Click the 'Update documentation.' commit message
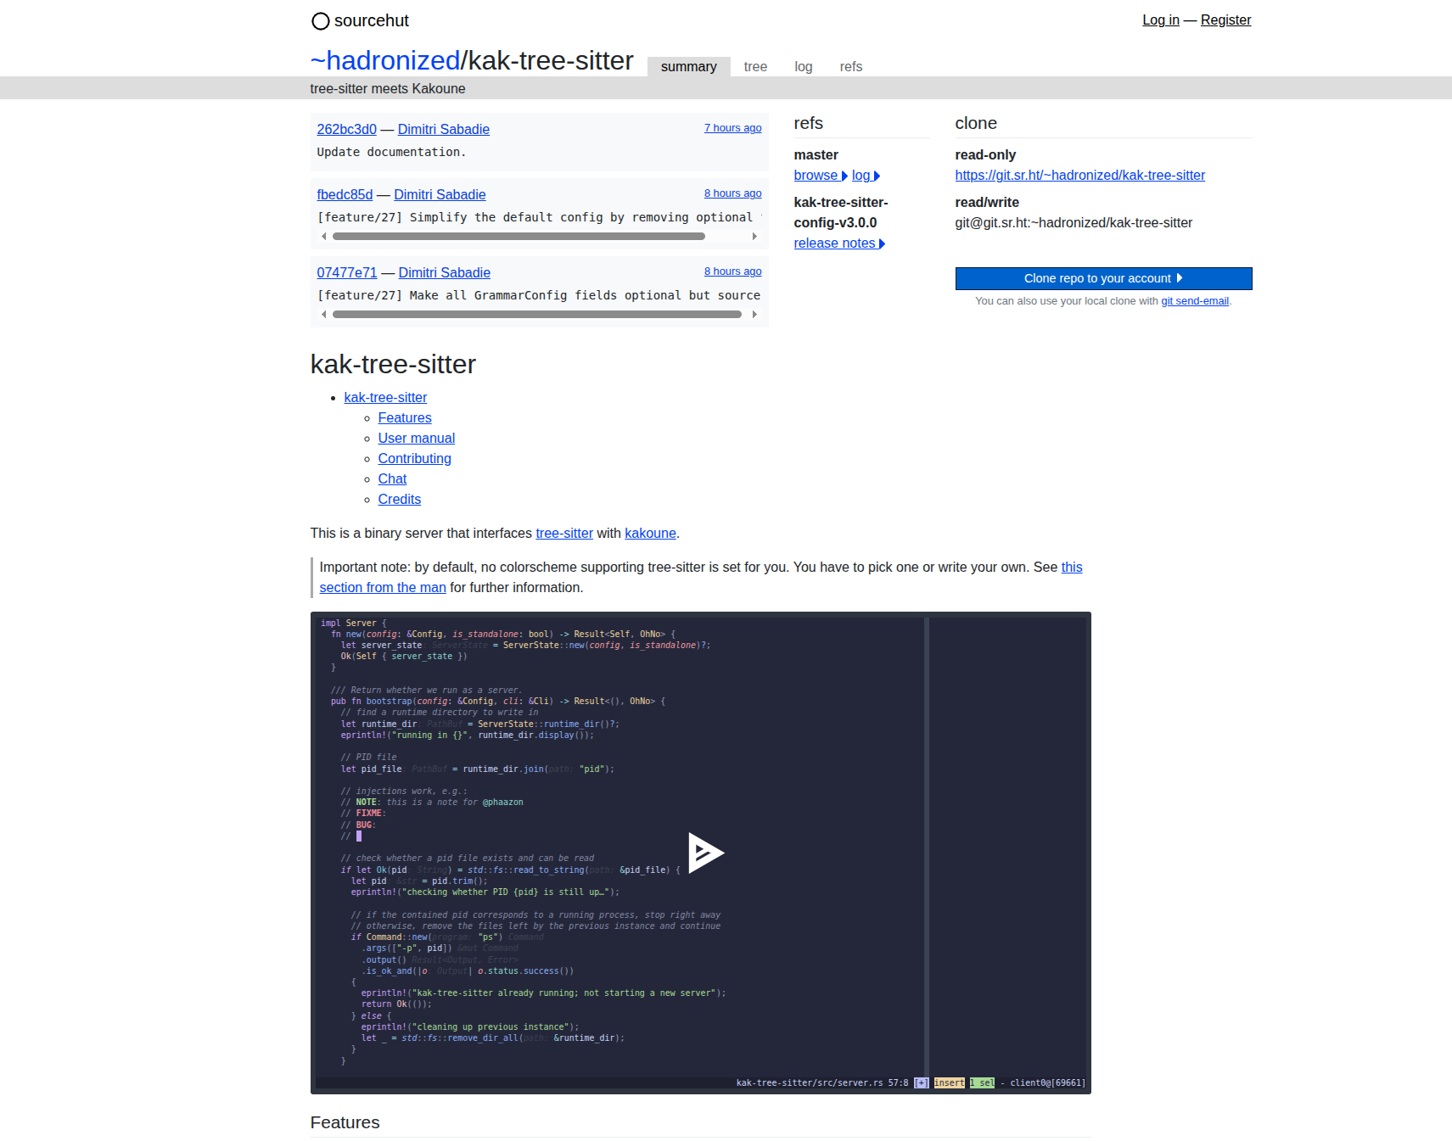This screenshot has width=1452, height=1141. coord(391,152)
